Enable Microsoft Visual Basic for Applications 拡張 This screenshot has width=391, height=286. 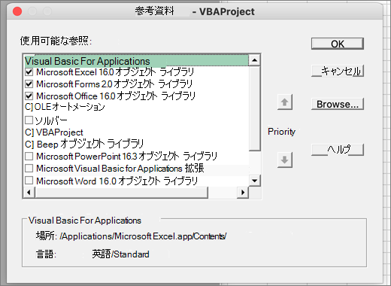click(29, 168)
